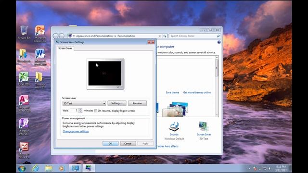
Task: Open the screen saver dropdown showing 3D Text
Action: click(x=84, y=103)
